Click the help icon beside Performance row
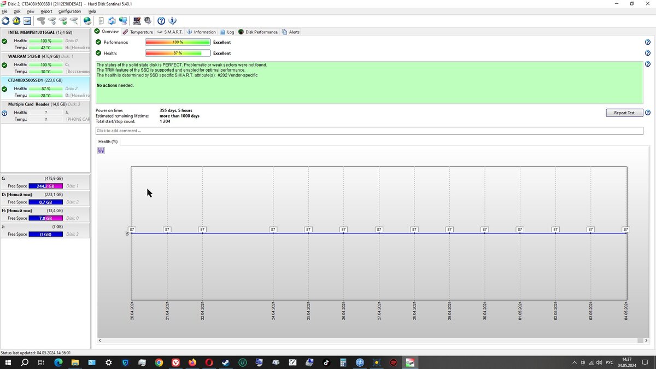 pyautogui.click(x=648, y=42)
